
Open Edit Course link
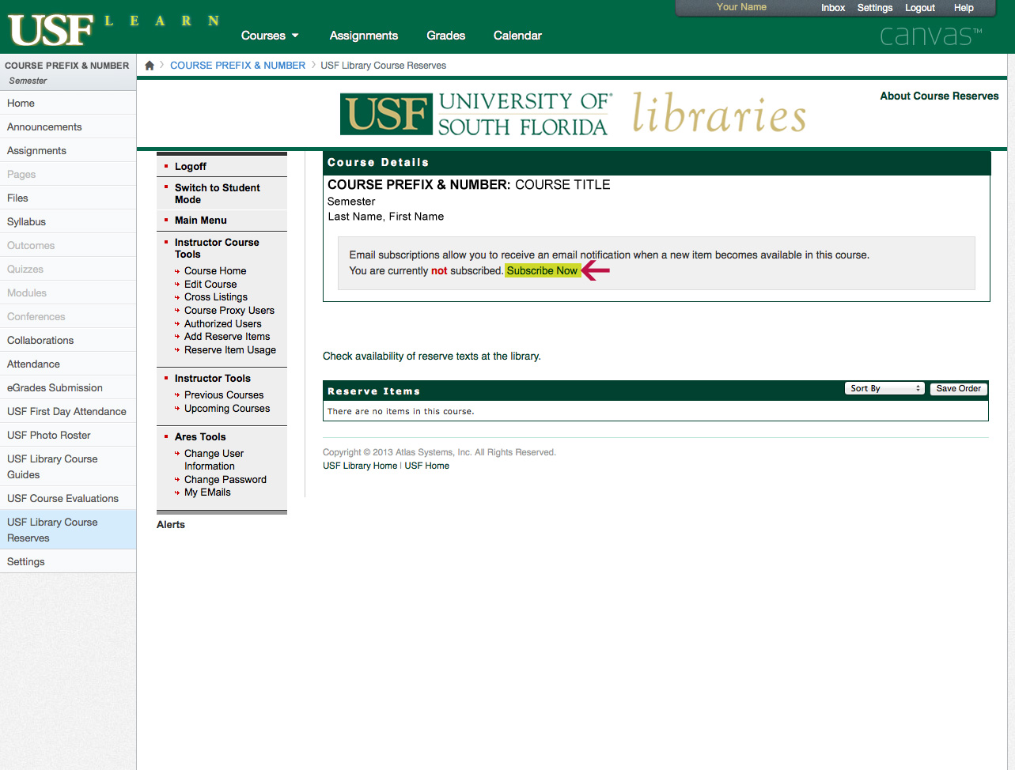pos(210,284)
